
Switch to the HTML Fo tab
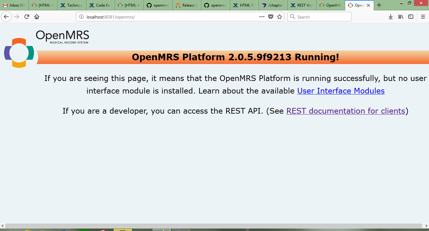[244, 5]
